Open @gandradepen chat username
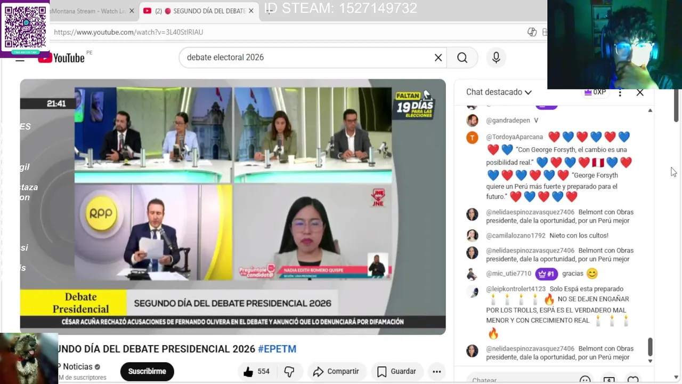Screen dimensions: 682x384 (508, 121)
